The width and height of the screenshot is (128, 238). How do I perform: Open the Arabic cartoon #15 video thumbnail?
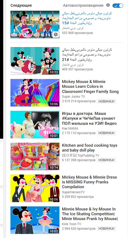tap(35, 24)
